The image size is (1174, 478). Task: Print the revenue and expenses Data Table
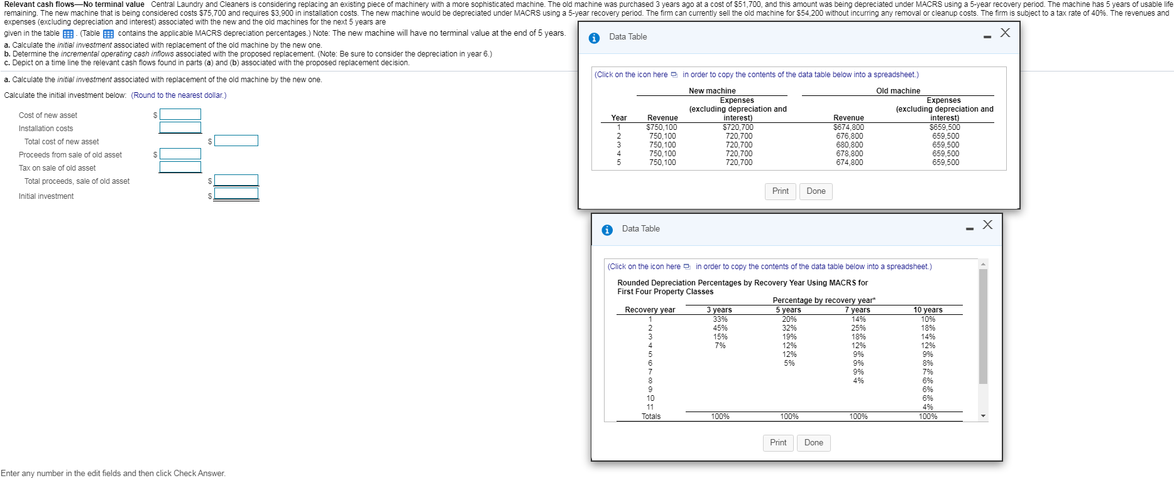pos(781,191)
